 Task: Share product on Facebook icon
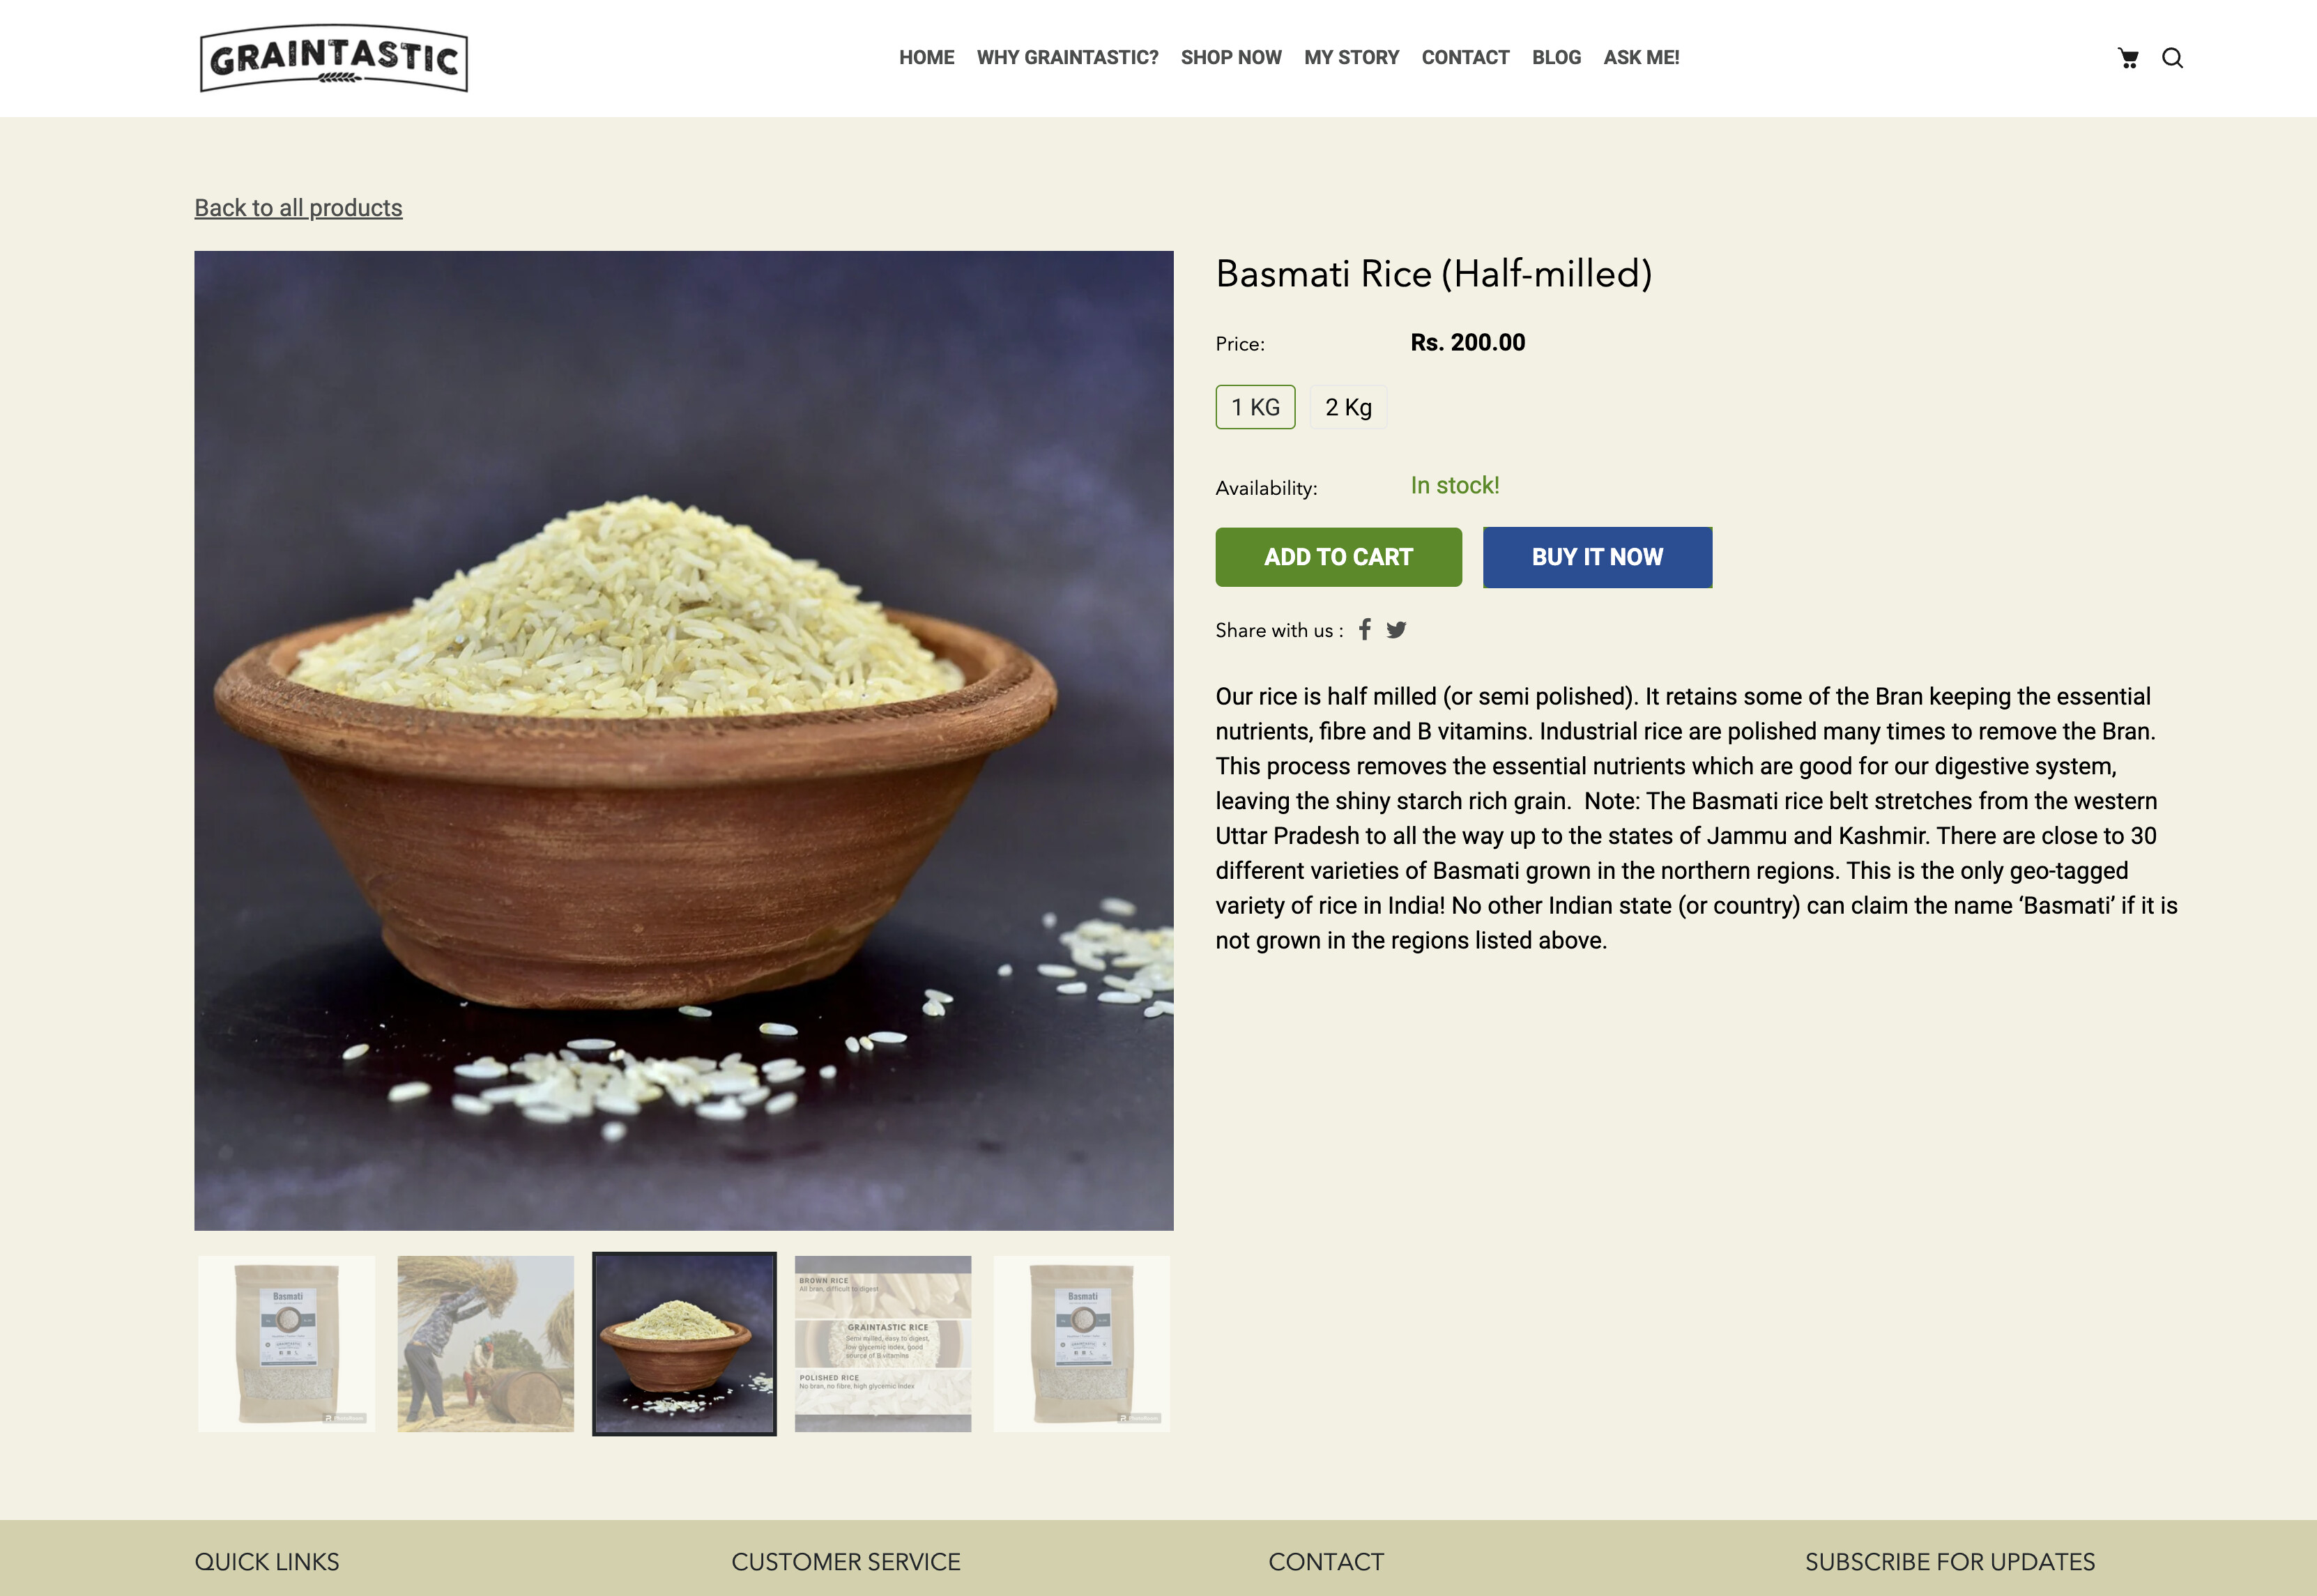click(x=1364, y=629)
